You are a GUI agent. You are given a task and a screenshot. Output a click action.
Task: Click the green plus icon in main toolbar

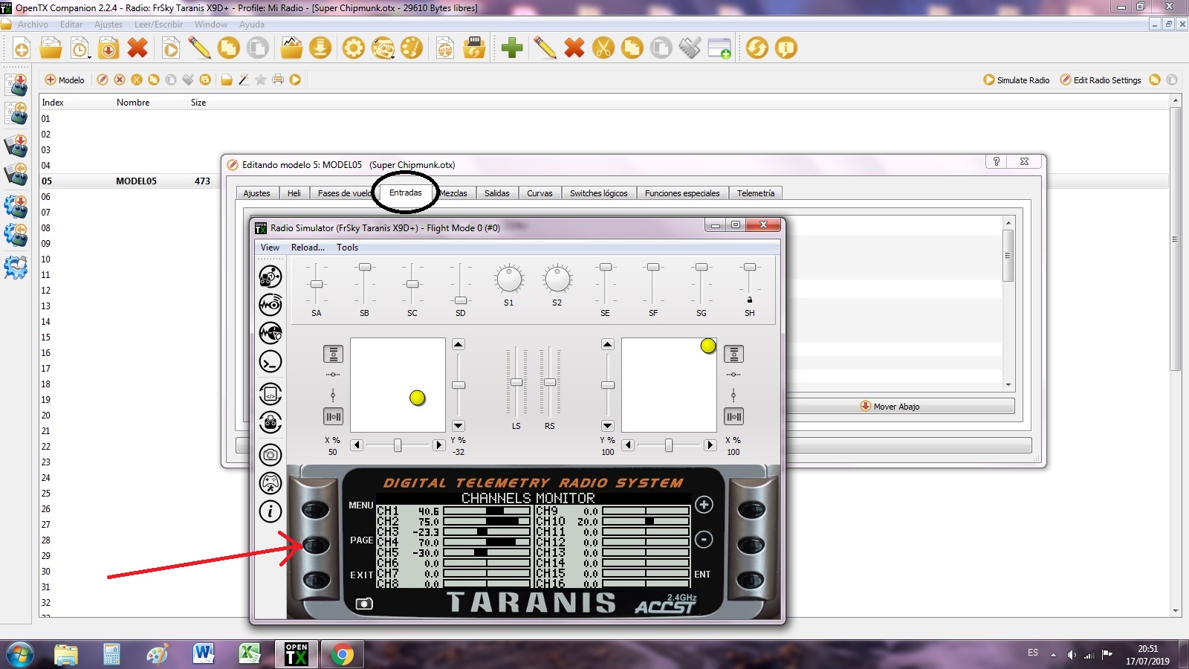(511, 48)
